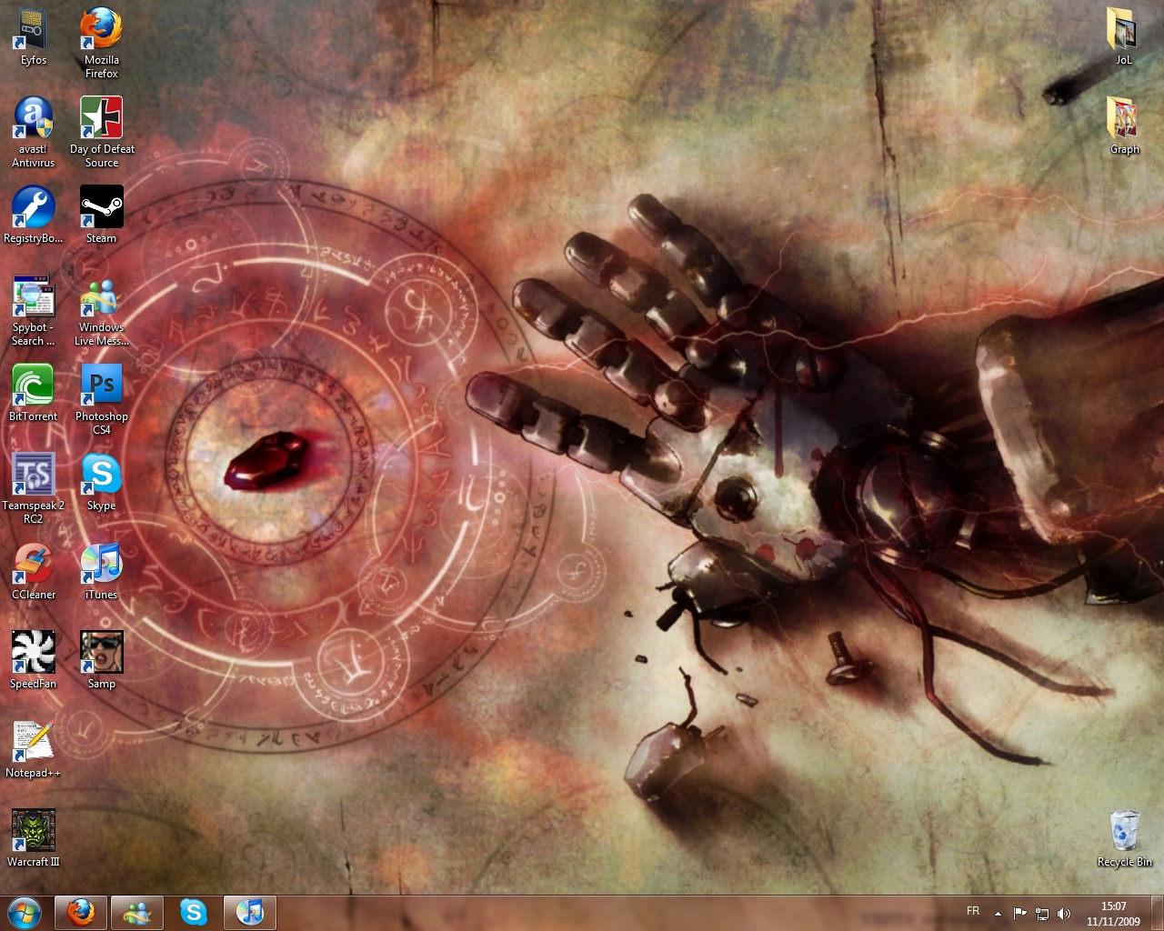The width and height of the screenshot is (1164, 931).
Task: Open the Notepad++ desktop shortcut
Action: [33, 749]
